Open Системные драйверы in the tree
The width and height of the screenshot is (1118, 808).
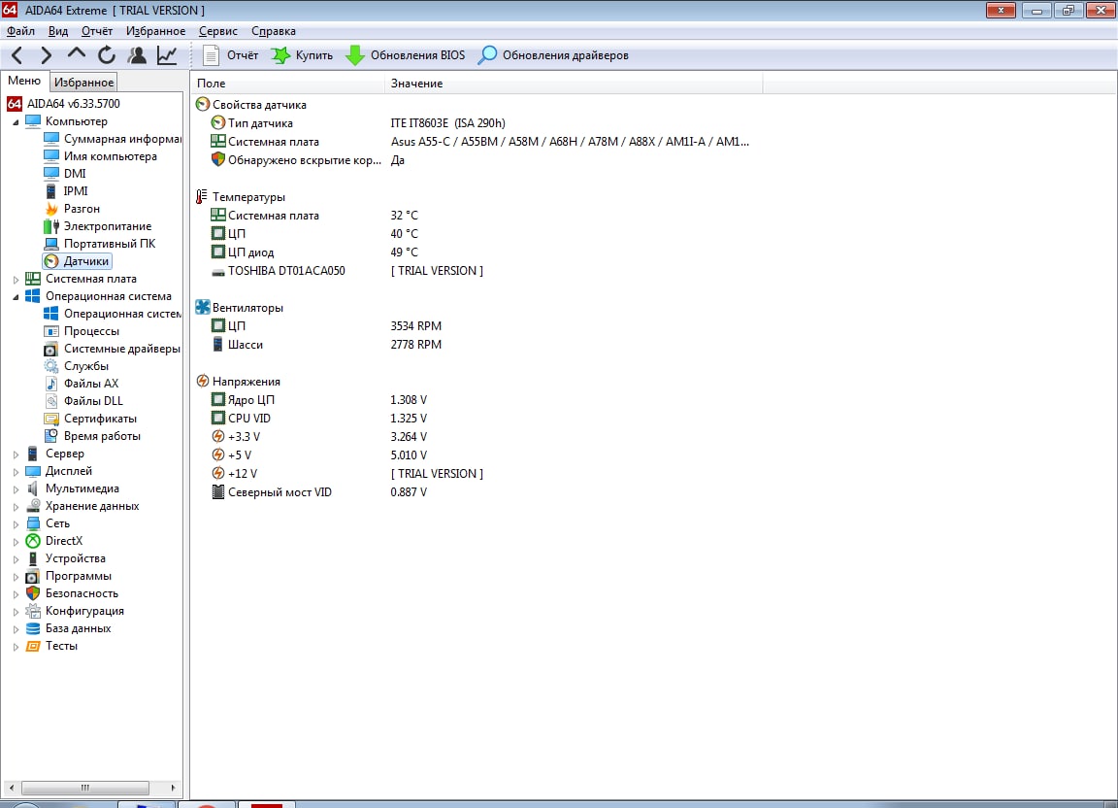tap(112, 349)
